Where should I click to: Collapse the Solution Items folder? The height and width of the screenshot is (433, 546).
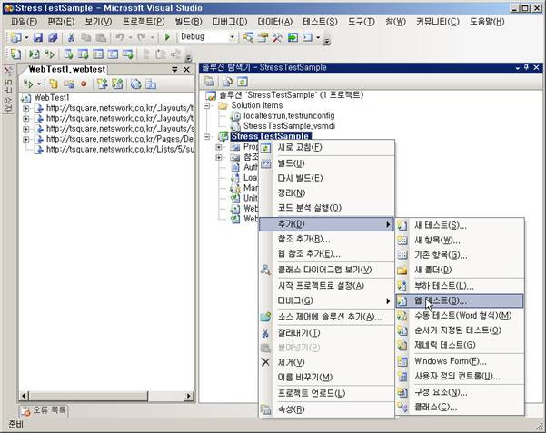pyautogui.click(x=207, y=105)
